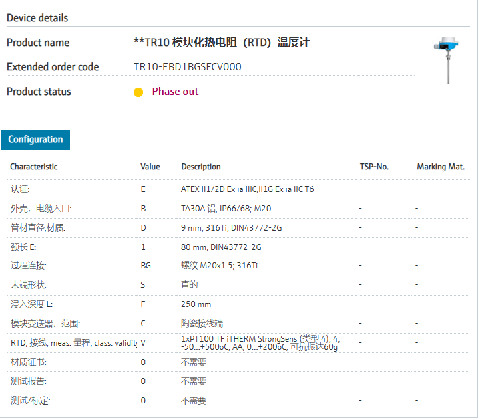Select the 认证 characteristic row
Viewport: 478px width, 418px height.
pyautogui.click(x=20, y=189)
